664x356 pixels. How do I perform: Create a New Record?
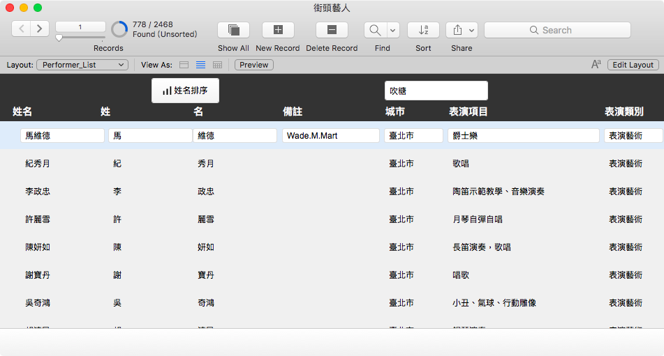[x=278, y=30]
